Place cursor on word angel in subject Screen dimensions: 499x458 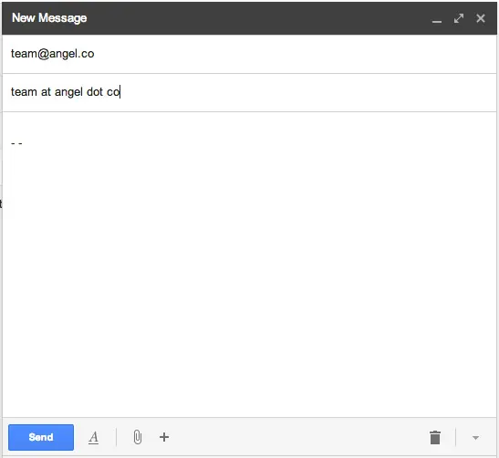68,92
